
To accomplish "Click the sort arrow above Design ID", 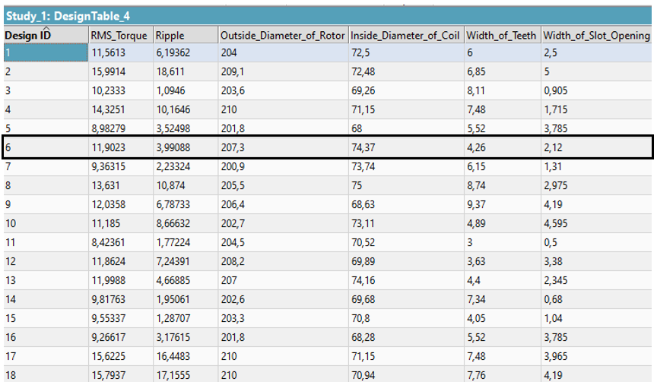I will (45, 30).
